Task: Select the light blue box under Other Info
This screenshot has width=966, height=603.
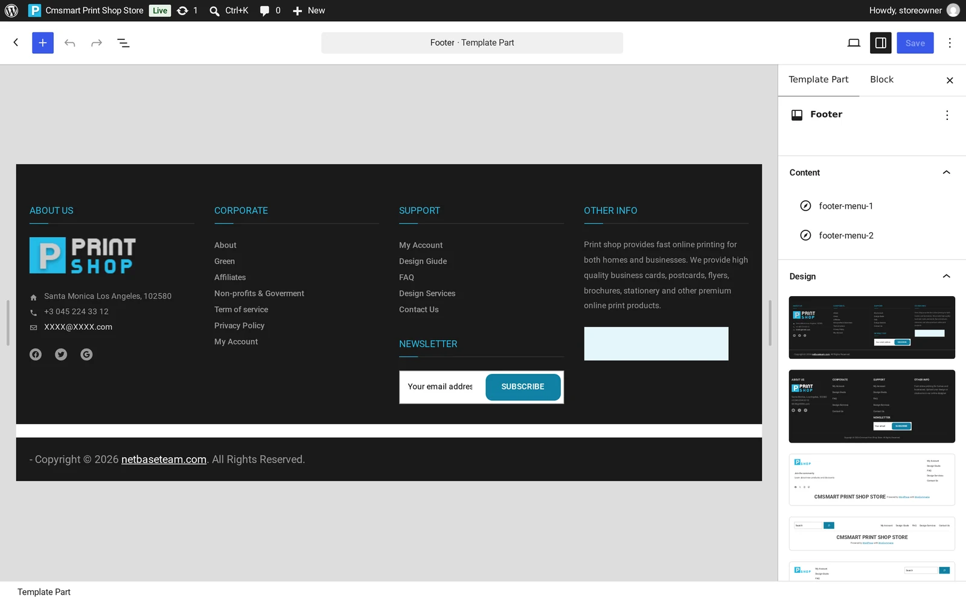Action: tap(656, 344)
